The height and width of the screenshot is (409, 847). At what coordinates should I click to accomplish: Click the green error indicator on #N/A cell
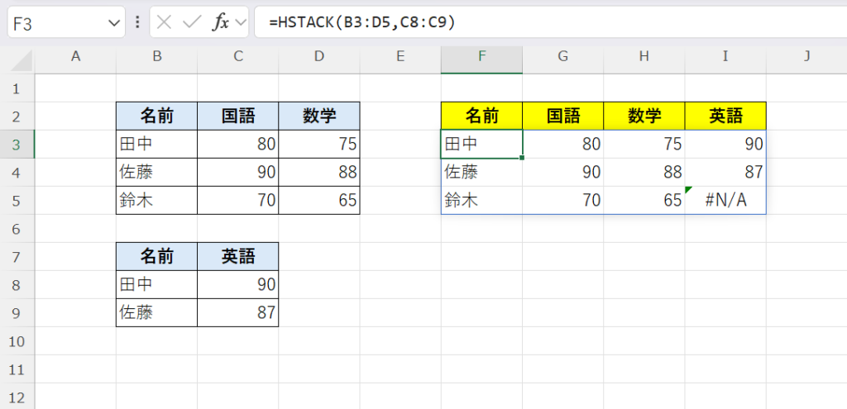click(689, 191)
